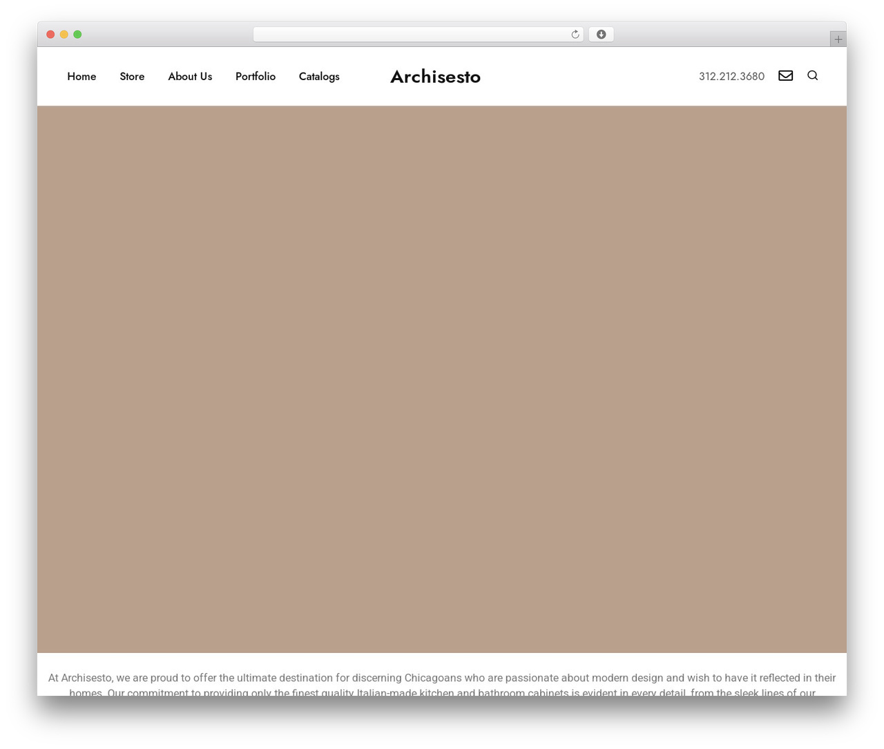884x749 pixels.
Task: Focus the browser address bar
Action: pyautogui.click(x=418, y=35)
